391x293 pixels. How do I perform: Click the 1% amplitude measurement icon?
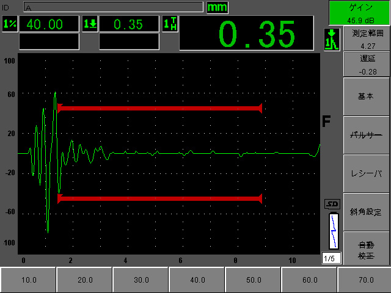point(10,24)
